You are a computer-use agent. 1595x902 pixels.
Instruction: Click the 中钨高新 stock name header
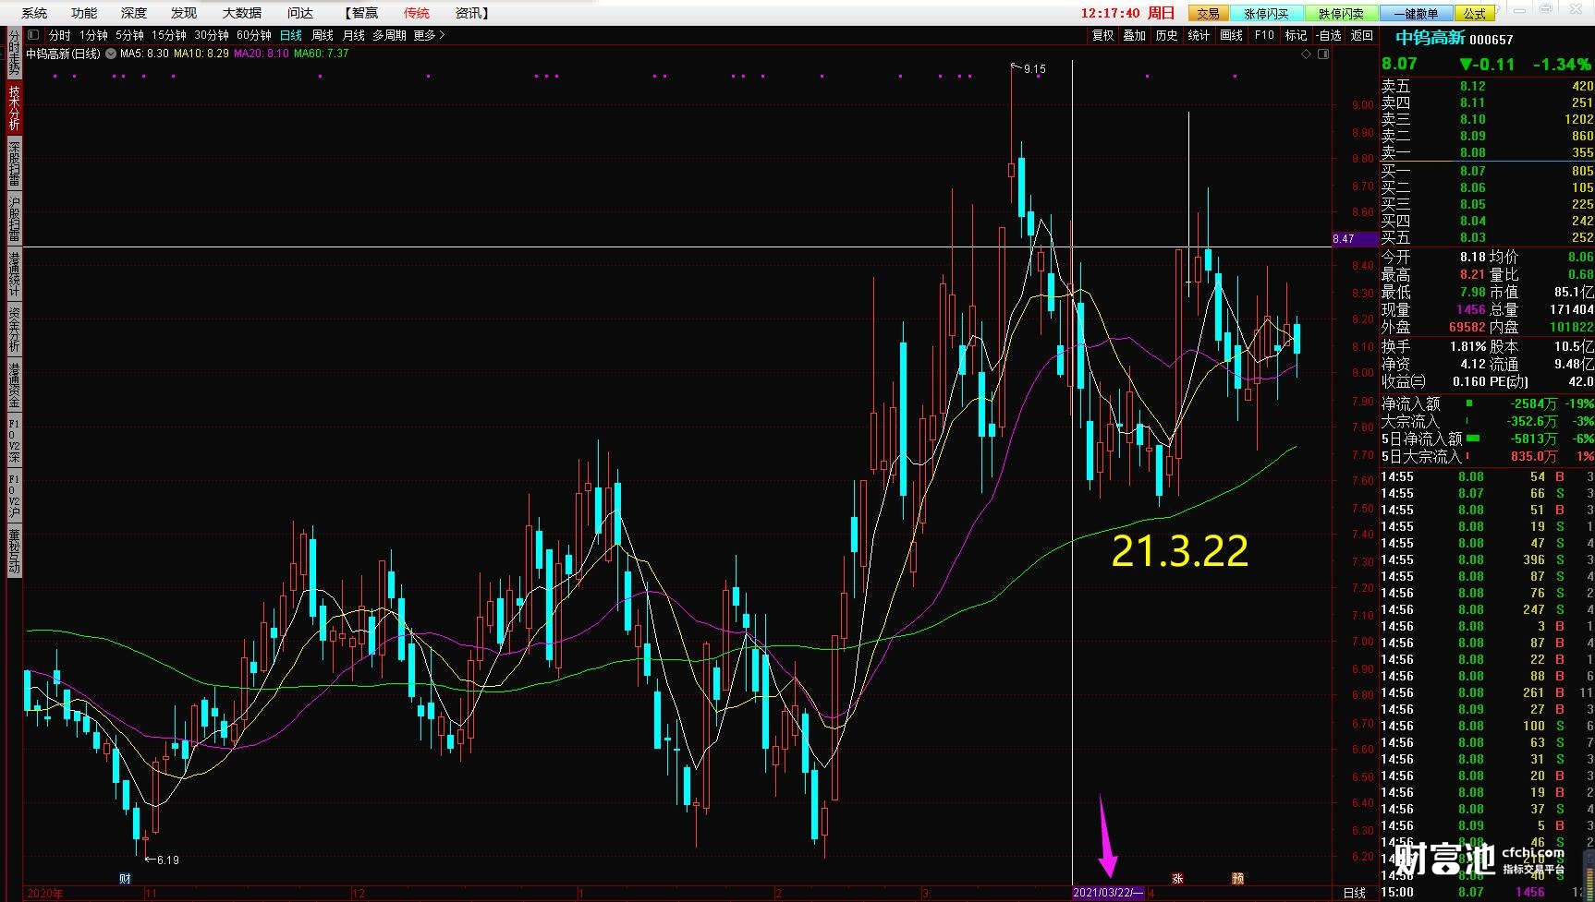(x=1430, y=38)
